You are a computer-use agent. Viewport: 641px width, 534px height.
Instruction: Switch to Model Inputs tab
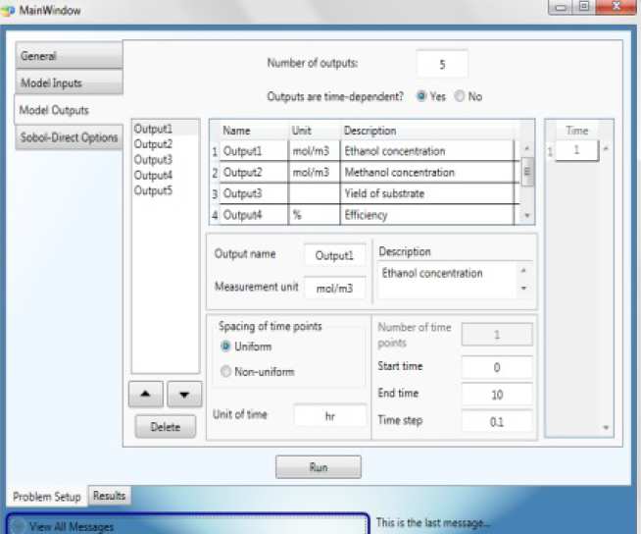(x=69, y=82)
